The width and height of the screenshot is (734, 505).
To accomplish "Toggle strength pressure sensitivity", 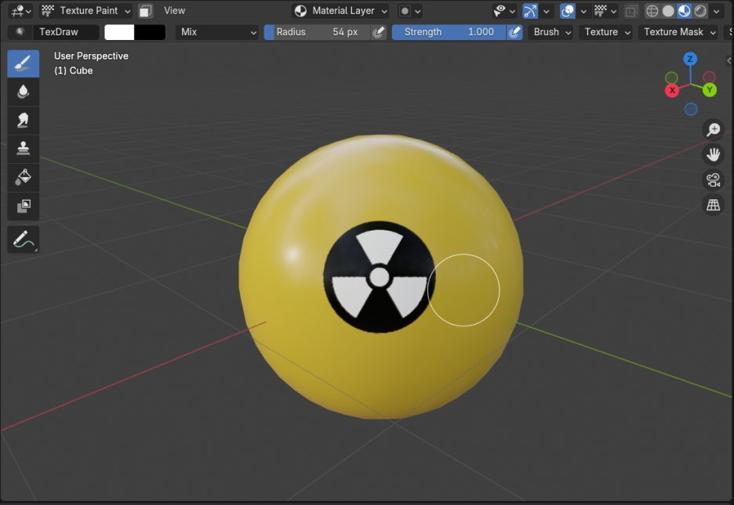I will 514,32.
